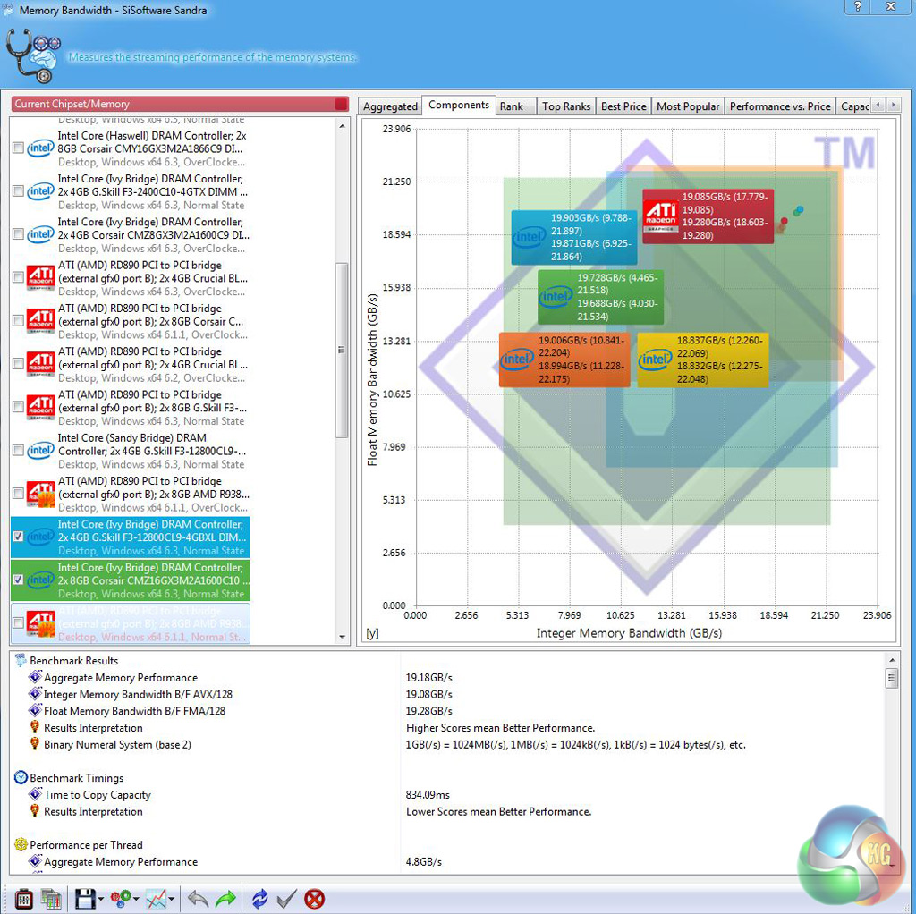Check the ATI RD890 2x8GB Corsair entry
This screenshot has width=916, height=914.
tap(18, 321)
